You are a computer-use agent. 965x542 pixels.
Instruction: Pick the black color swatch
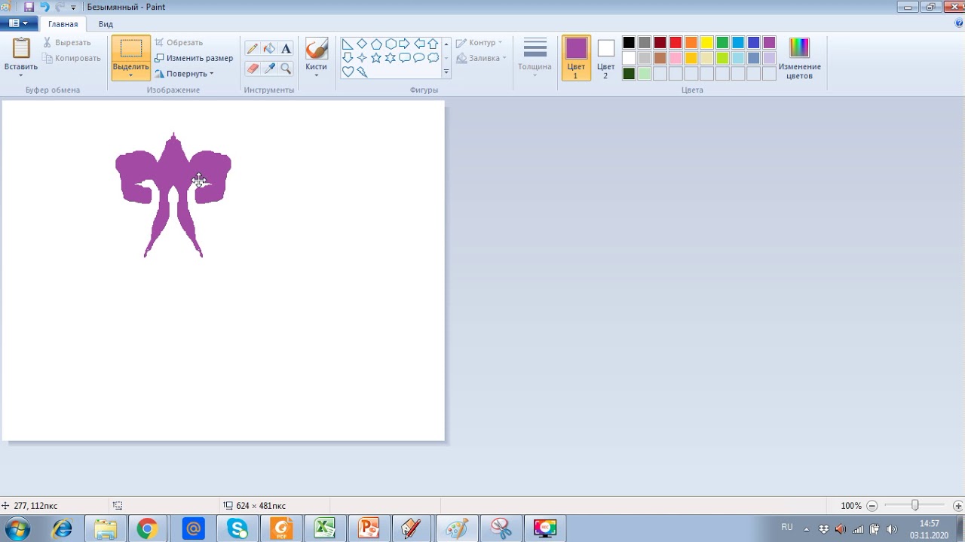tap(629, 43)
